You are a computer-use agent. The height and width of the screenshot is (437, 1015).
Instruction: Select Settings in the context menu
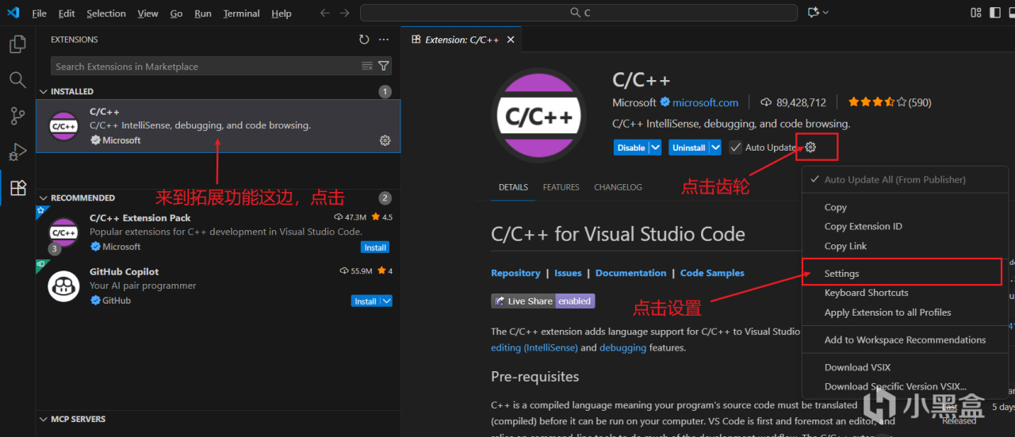pos(841,274)
